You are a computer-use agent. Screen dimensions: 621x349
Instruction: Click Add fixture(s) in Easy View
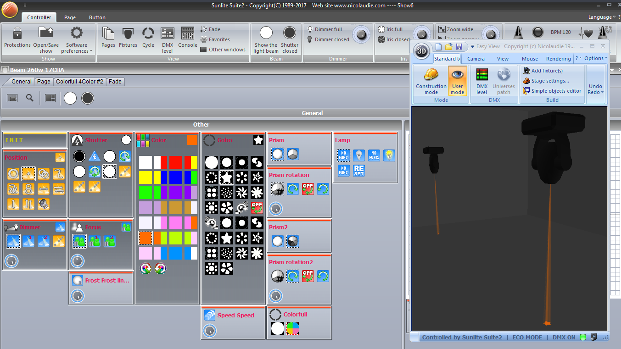[543, 71]
